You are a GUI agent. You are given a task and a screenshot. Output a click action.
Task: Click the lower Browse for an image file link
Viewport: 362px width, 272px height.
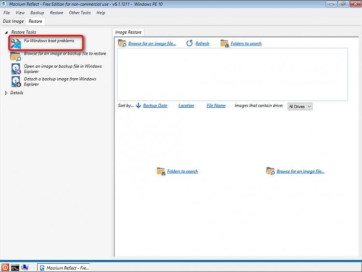[x=301, y=172]
